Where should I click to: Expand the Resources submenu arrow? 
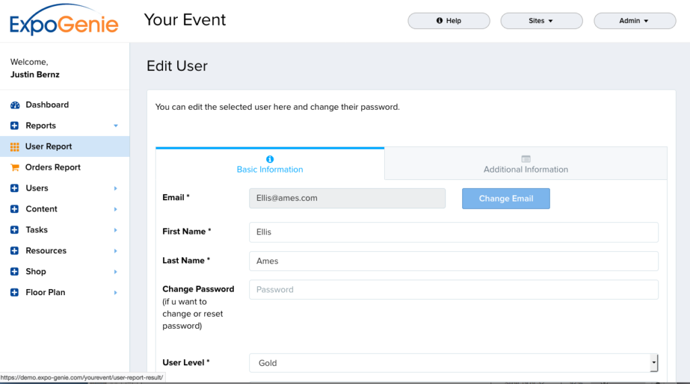pos(116,251)
